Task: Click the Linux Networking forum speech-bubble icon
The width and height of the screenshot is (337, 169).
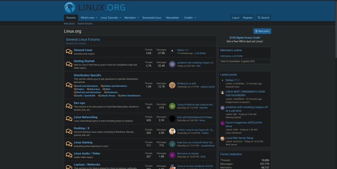Action: [x=69, y=119]
